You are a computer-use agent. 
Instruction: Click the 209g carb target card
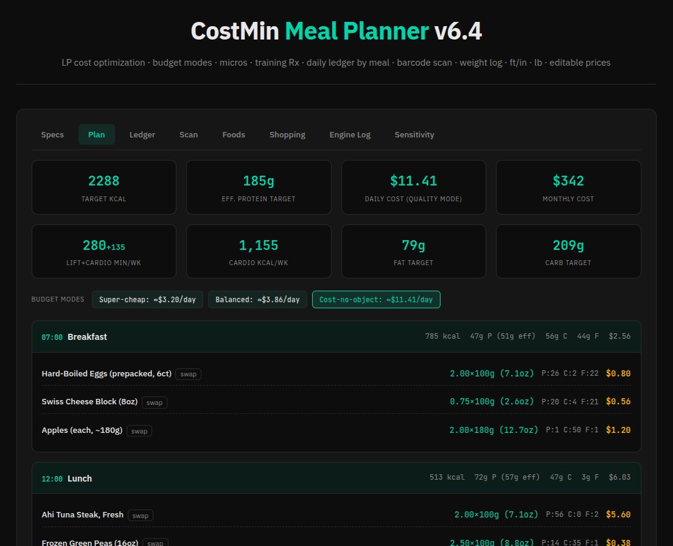(x=568, y=251)
